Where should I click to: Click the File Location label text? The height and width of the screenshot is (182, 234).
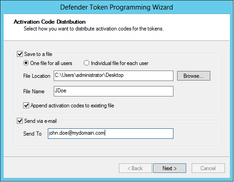pos(37,76)
